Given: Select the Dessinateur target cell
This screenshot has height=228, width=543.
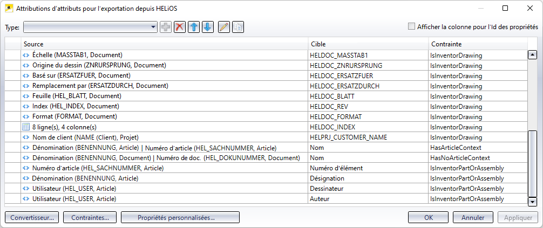Looking at the screenshot, I should [368, 189].
